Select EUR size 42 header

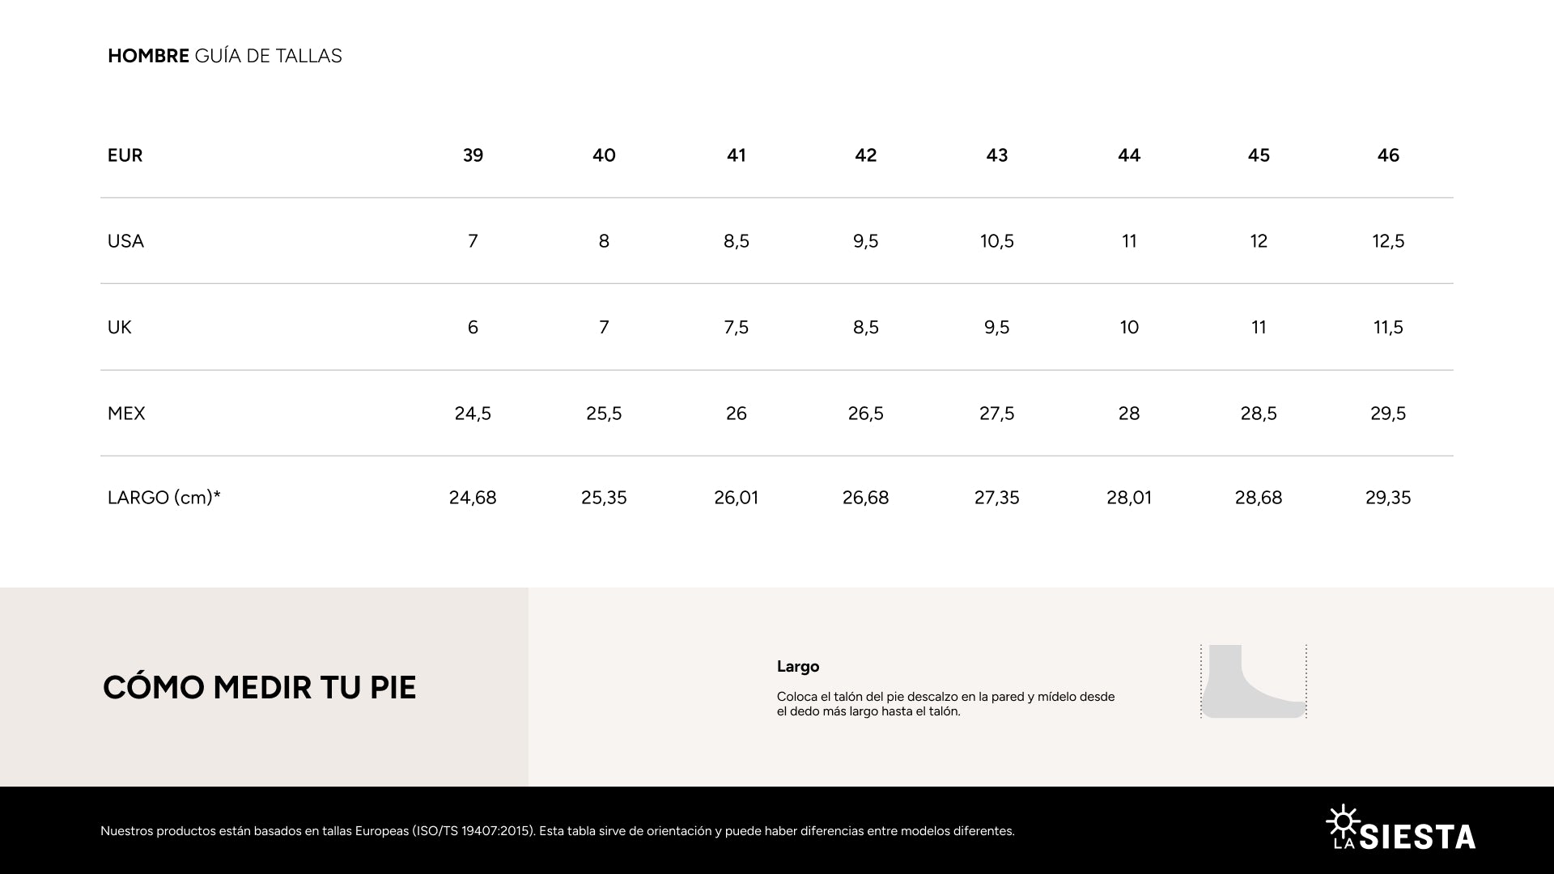[865, 155]
